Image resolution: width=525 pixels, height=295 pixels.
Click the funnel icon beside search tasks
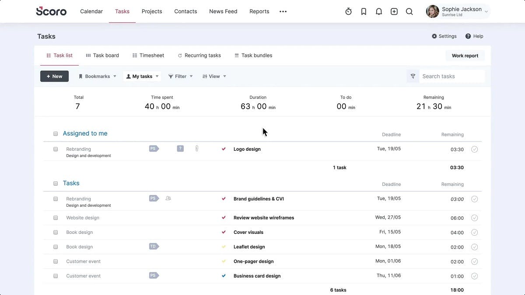(413, 76)
